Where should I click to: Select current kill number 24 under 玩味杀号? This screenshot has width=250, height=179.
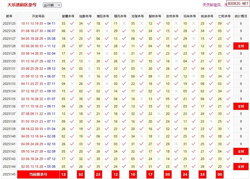[x=185, y=174]
